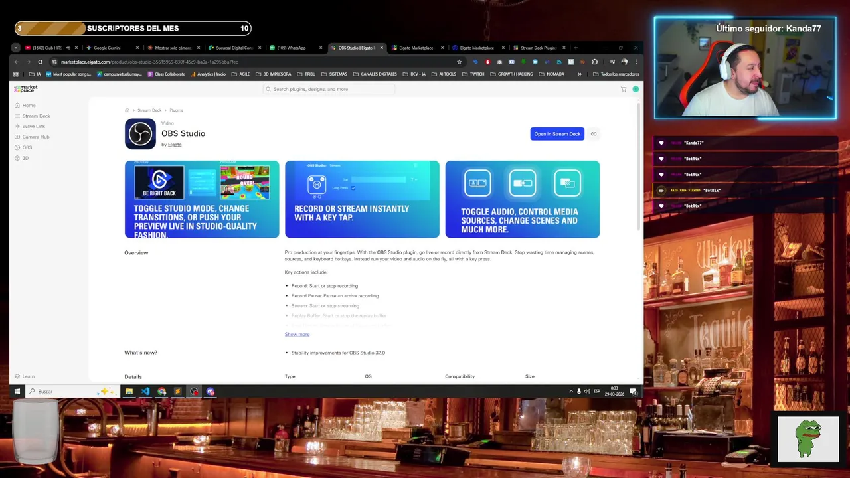Open the Windows Start menu
The width and height of the screenshot is (850, 478).
pyautogui.click(x=17, y=392)
